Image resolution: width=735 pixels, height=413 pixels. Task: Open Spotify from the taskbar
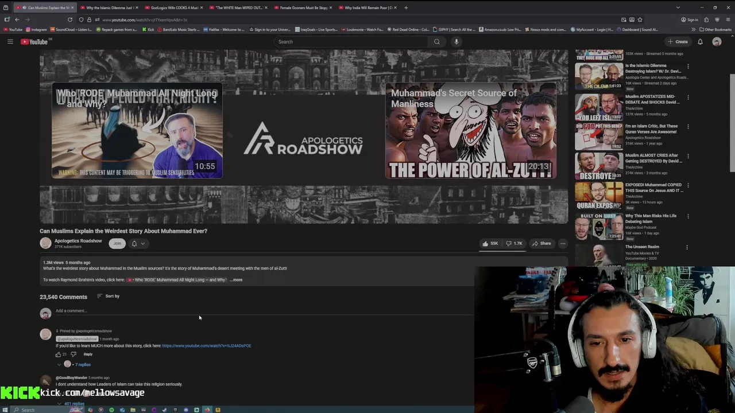[111, 410]
